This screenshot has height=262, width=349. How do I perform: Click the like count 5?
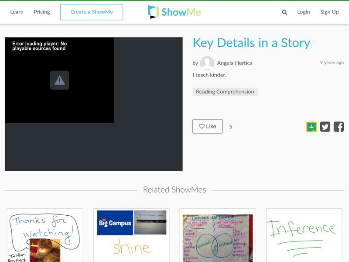coord(231,127)
